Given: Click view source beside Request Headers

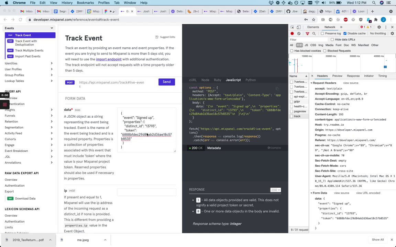Looking at the screenshot, I should coord(351,83).
